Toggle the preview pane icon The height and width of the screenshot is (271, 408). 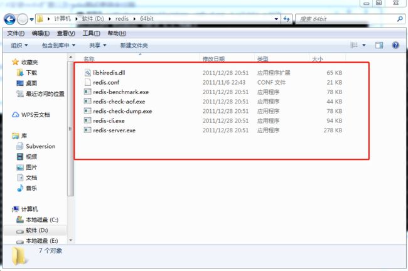tap(379, 45)
